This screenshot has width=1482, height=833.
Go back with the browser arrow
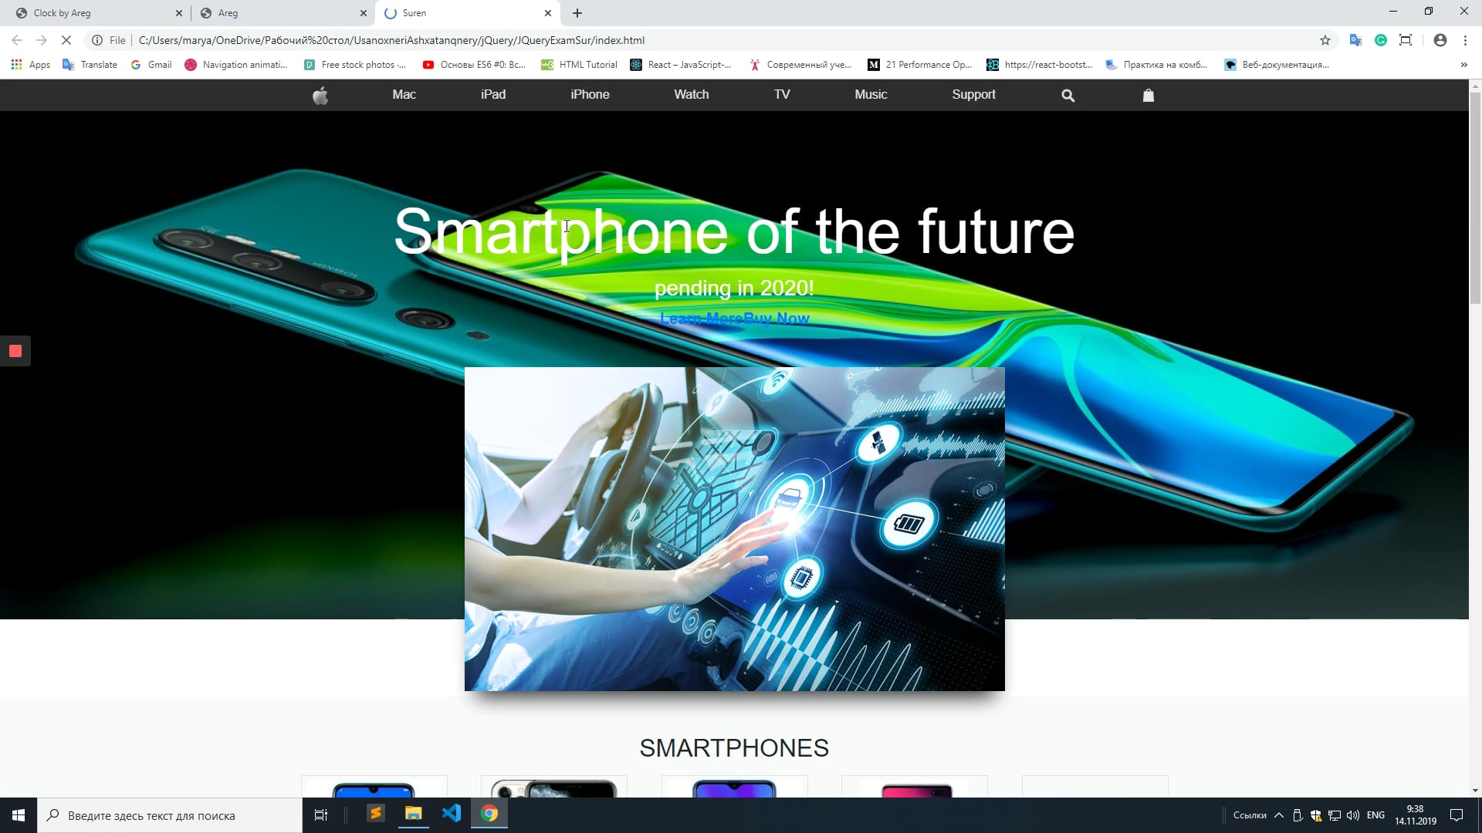click(17, 40)
